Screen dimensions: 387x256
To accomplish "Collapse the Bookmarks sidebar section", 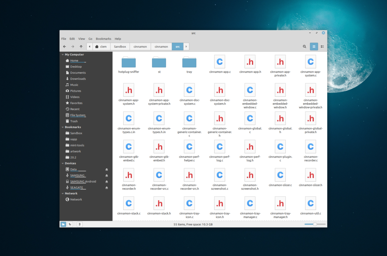I will click(62, 127).
